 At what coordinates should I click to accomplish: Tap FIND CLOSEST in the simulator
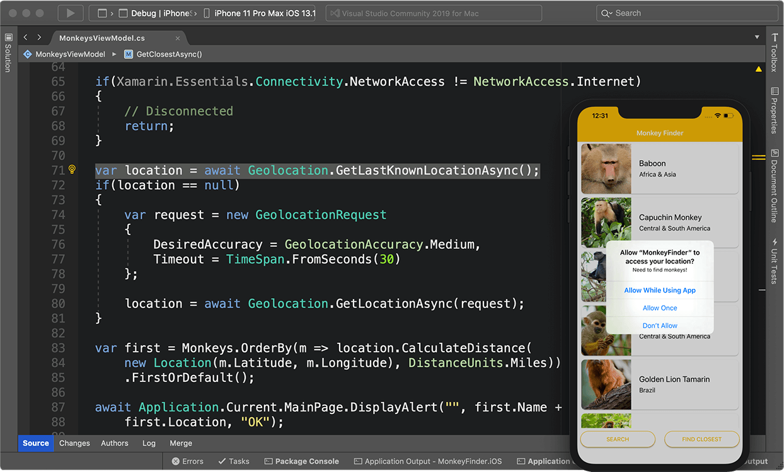coord(701,439)
